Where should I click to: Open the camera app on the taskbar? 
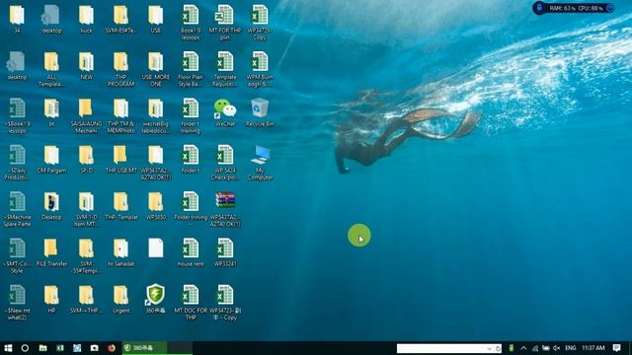[95, 348]
